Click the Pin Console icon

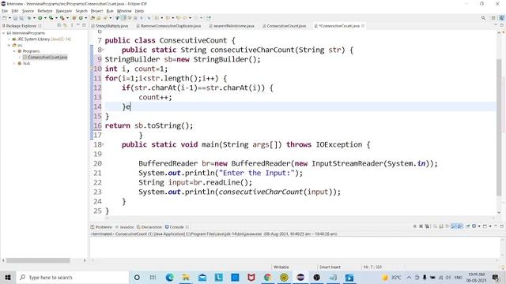point(467,226)
